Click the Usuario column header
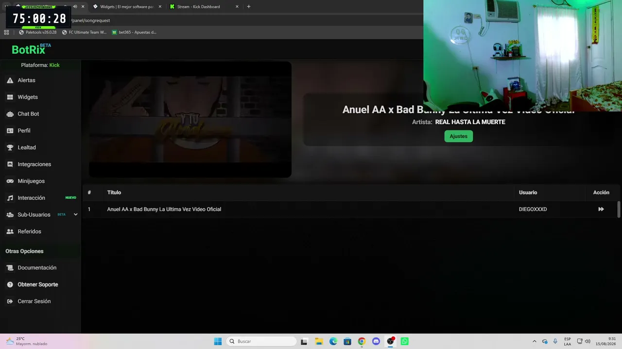The image size is (622, 349). 528,192
